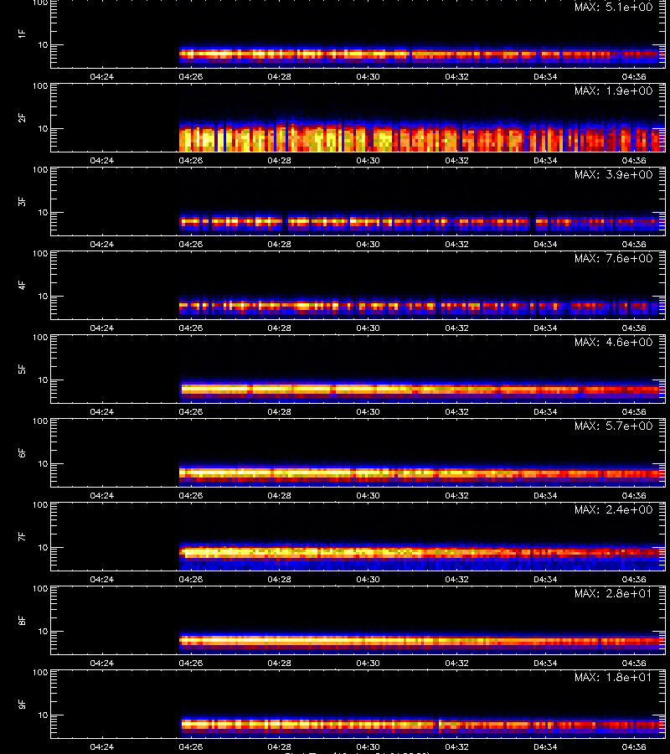
Task: Select the 100 y-axis tick of the 9F panel
Action: coord(40,672)
